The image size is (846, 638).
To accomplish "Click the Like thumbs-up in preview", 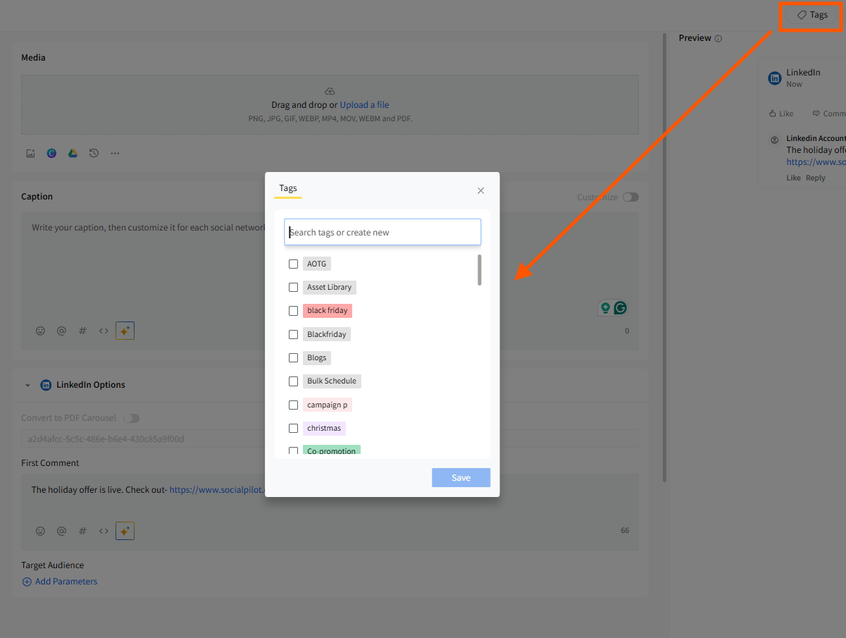I will click(773, 114).
